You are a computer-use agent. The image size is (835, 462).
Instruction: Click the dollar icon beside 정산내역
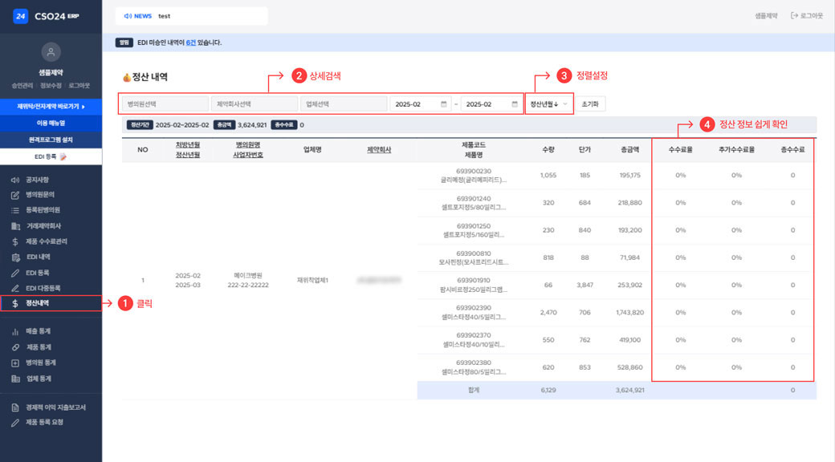15,303
